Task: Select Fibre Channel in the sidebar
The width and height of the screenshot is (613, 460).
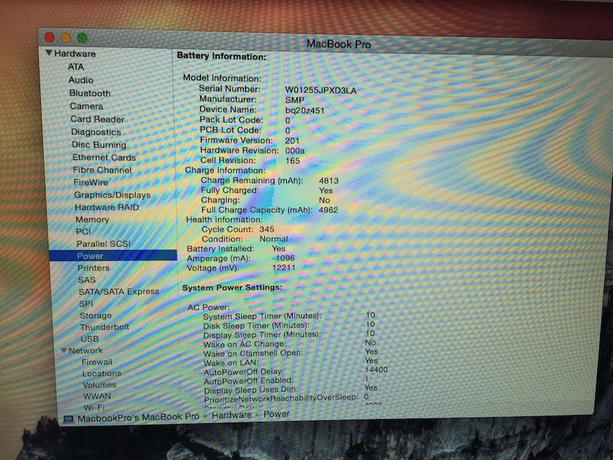Action: click(x=102, y=170)
